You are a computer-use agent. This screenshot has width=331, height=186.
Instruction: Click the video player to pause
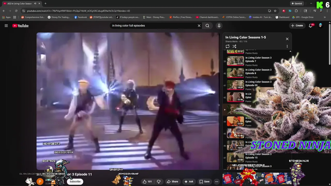pos(128,101)
